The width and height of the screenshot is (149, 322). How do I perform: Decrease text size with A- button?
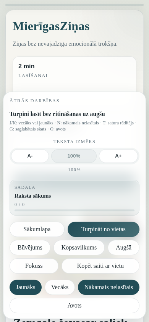point(30,156)
